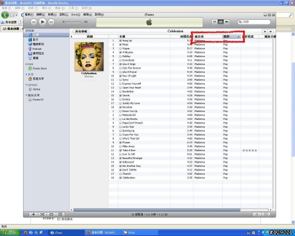Click Firefox search magnifier icon
This screenshot has width=295, height=236.
[x=291, y=15]
